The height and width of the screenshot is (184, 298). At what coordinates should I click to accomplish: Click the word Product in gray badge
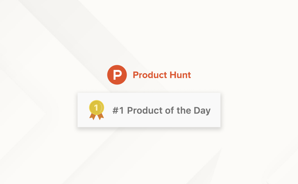click(145, 110)
